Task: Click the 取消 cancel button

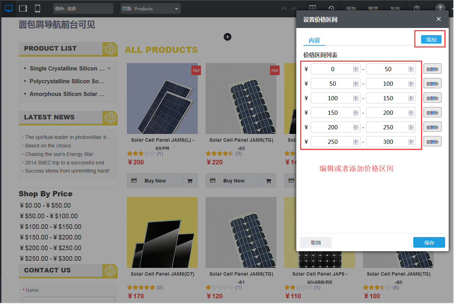Action: click(315, 243)
